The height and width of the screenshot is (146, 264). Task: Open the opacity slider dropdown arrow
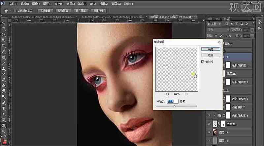[x=252, y=30]
